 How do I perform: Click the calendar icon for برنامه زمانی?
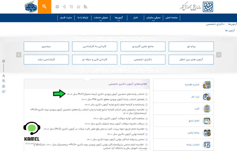[x=207, y=133]
